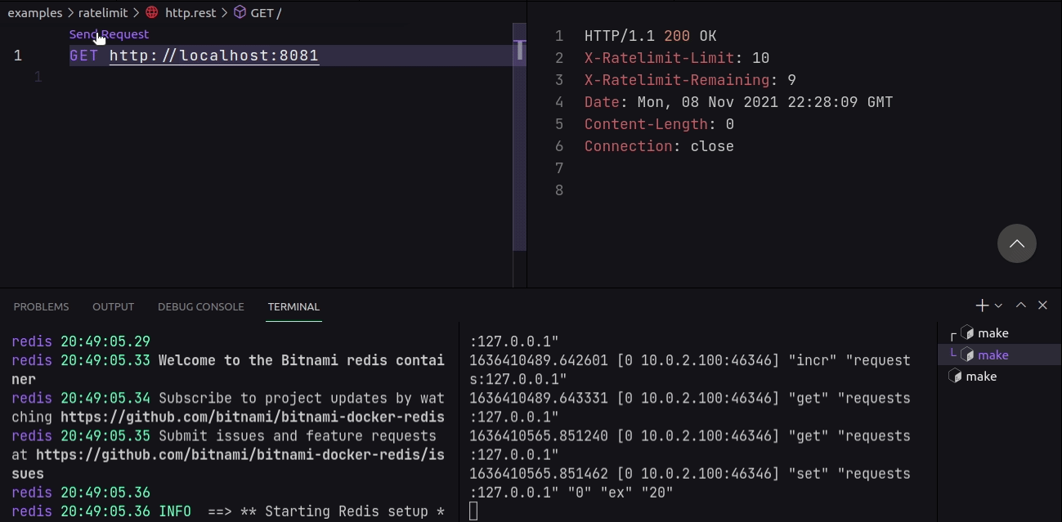Click the examples breadcrumb segment
The image size is (1062, 522).
click(x=35, y=12)
